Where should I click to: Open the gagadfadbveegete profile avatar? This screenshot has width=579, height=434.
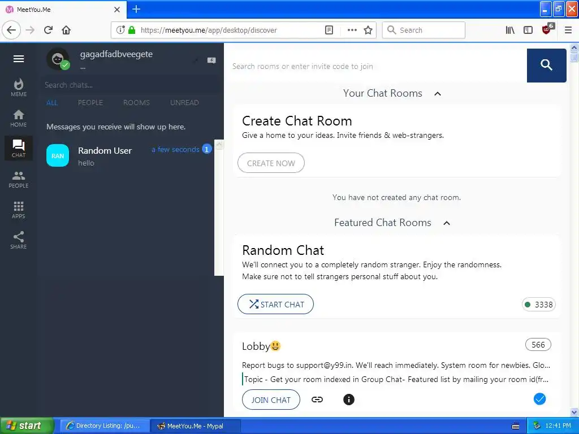coord(58,59)
